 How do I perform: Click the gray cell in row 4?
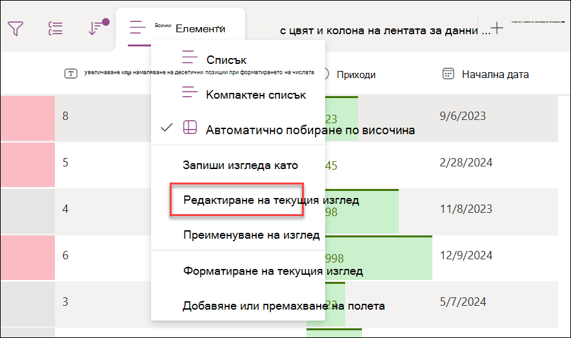tap(28, 212)
